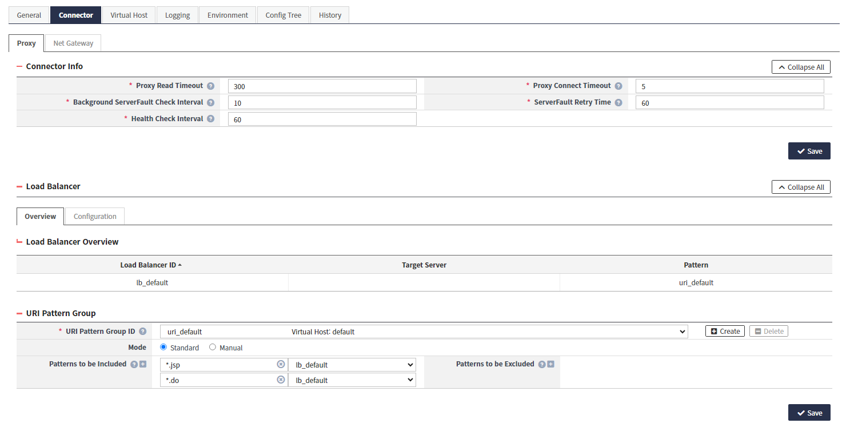The width and height of the screenshot is (850, 439).
Task: Click the Create button for URI Pattern Group
Action: click(x=724, y=331)
